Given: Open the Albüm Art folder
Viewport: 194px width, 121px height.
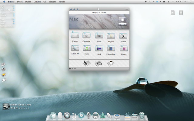Looking at the screenshot, I should coord(75,48).
